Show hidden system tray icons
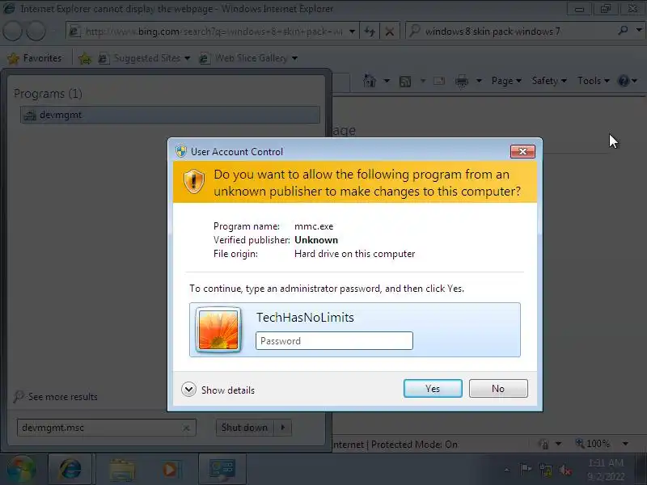647x485 pixels. (507, 470)
